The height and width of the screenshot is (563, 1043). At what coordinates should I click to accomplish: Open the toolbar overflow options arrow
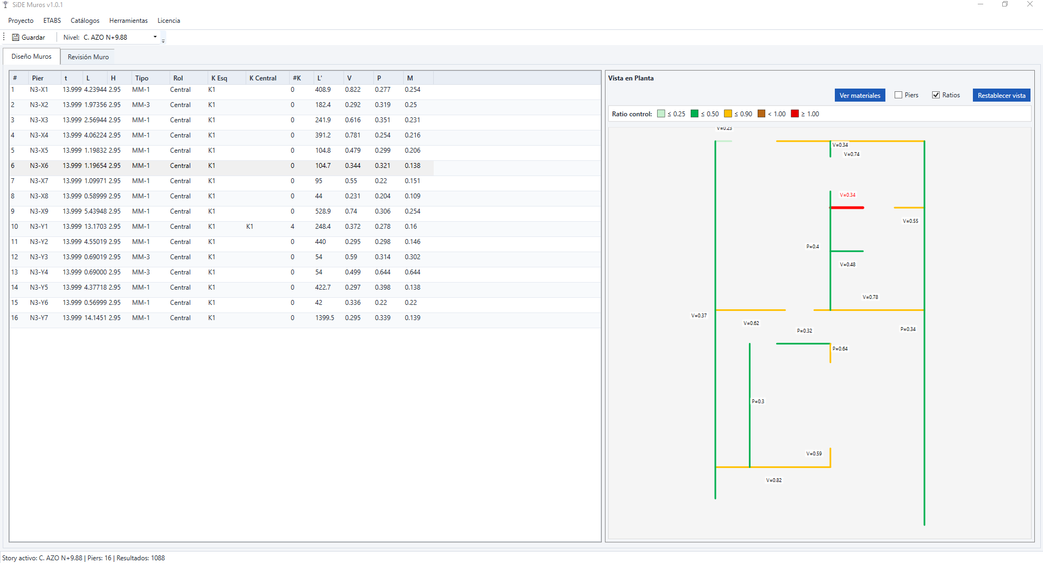tap(163, 40)
